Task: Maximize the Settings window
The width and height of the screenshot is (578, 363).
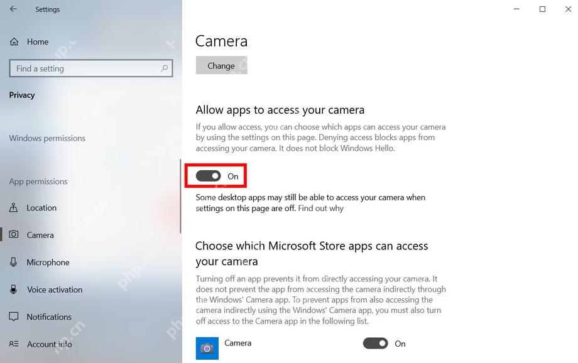Action: (542, 9)
